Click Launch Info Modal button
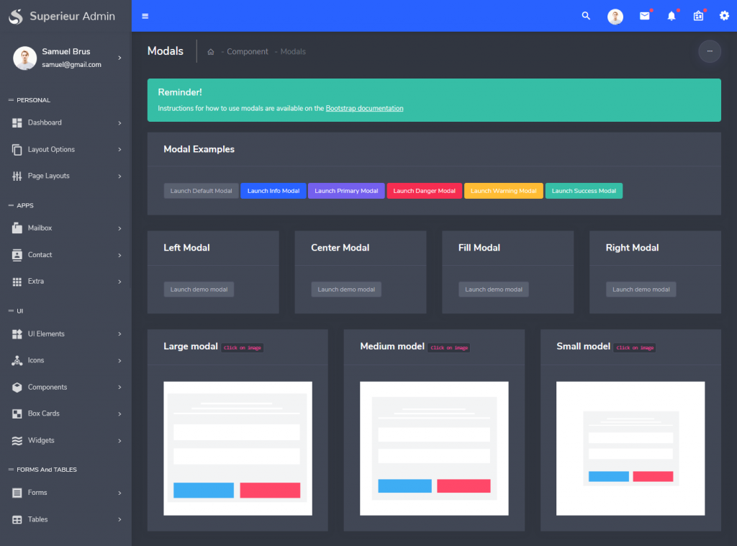The height and width of the screenshot is (546, 737). (x=273, y=191)
